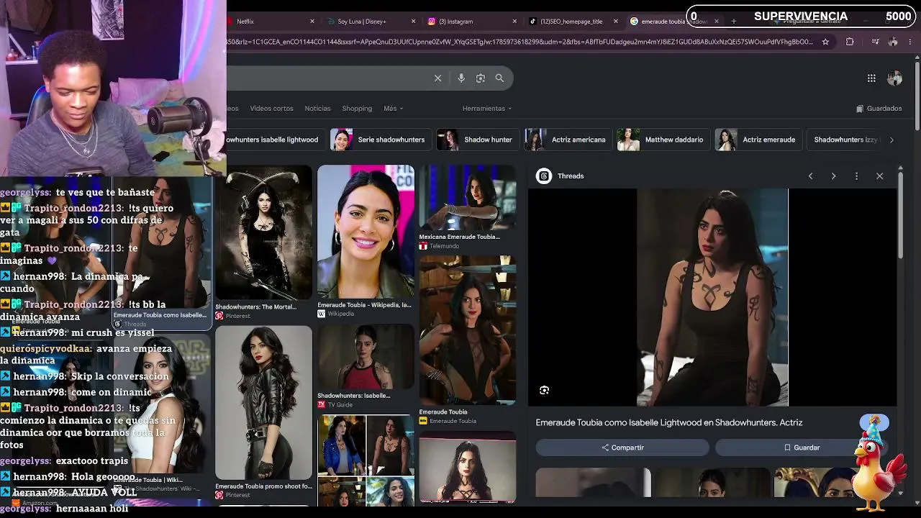Expand the Herramientas dropdown
921x518 pixels.
(x=487, y=109)
